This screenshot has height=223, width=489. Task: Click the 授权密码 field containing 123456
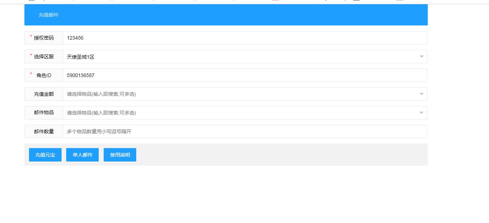point(245,38)
